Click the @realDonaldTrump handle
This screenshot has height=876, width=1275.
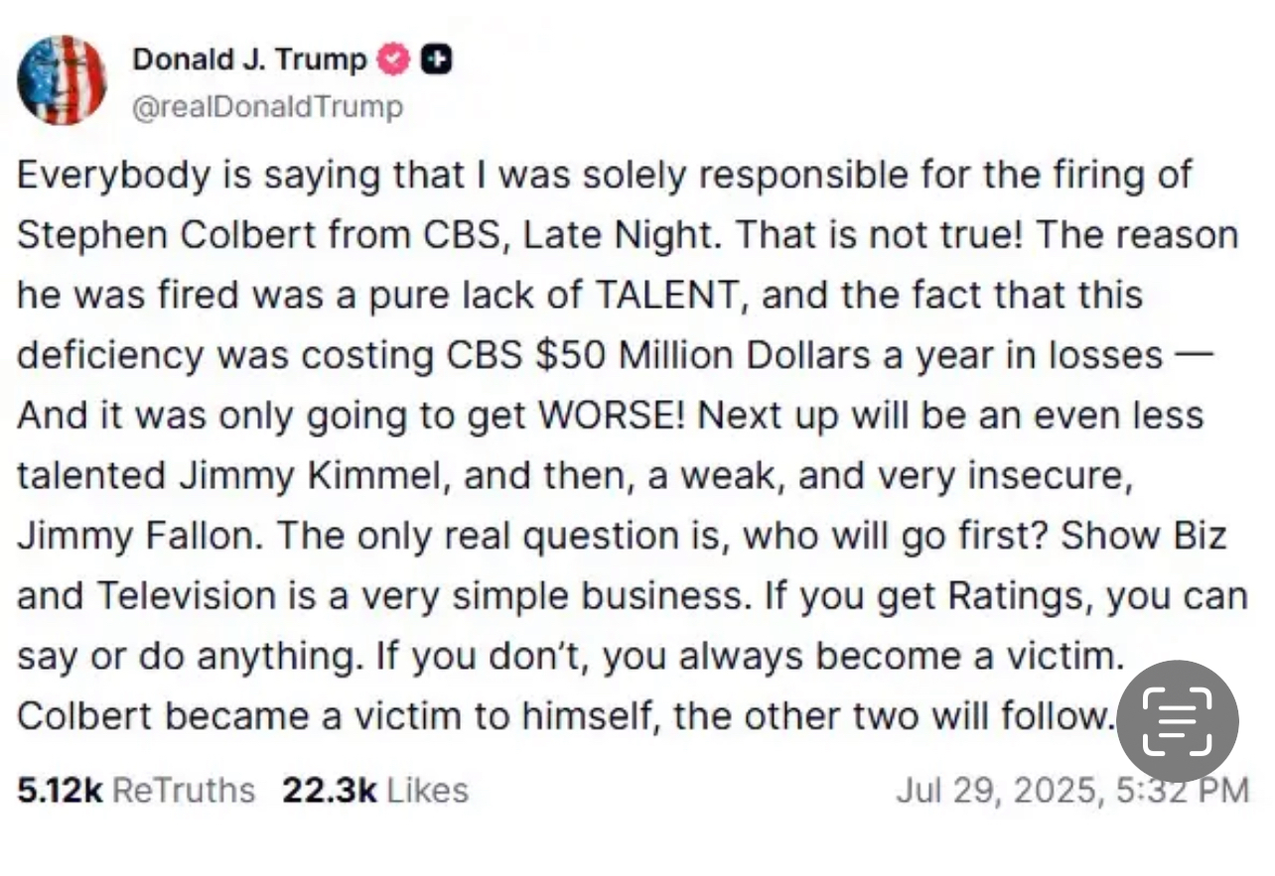point(267,107)
